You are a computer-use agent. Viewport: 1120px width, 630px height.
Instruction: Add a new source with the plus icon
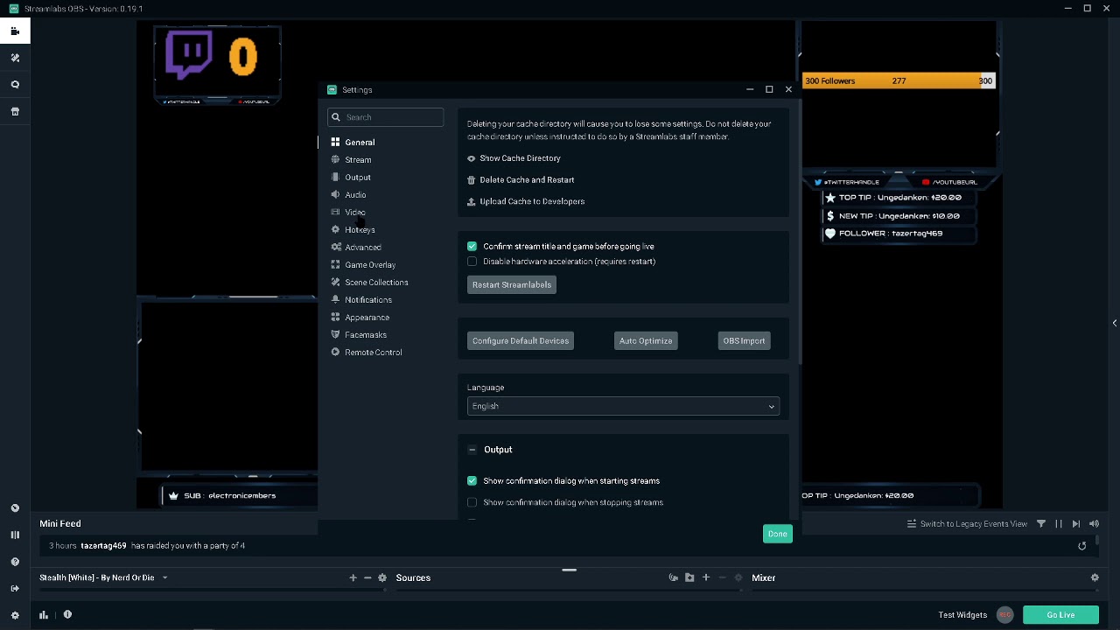706,577
